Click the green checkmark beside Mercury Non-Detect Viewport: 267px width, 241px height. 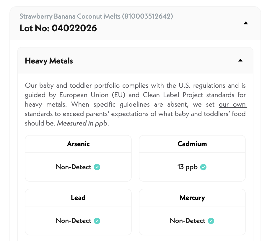coord(211,221)
